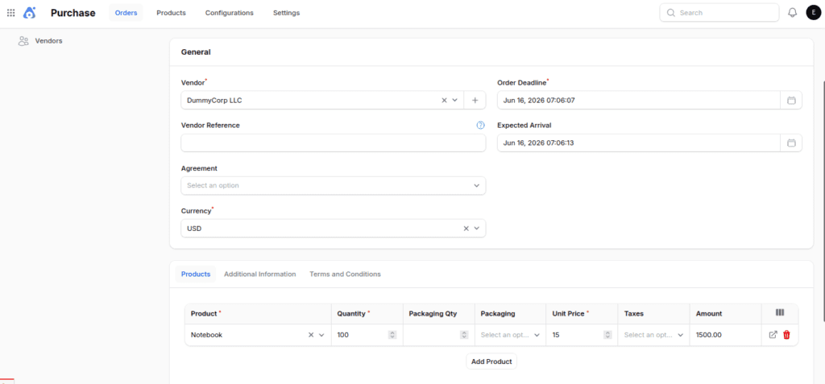The width and height of the screenshot is (825, 384).
Task: Click the Order Deadline date field
Action: (x=639, y=100)
